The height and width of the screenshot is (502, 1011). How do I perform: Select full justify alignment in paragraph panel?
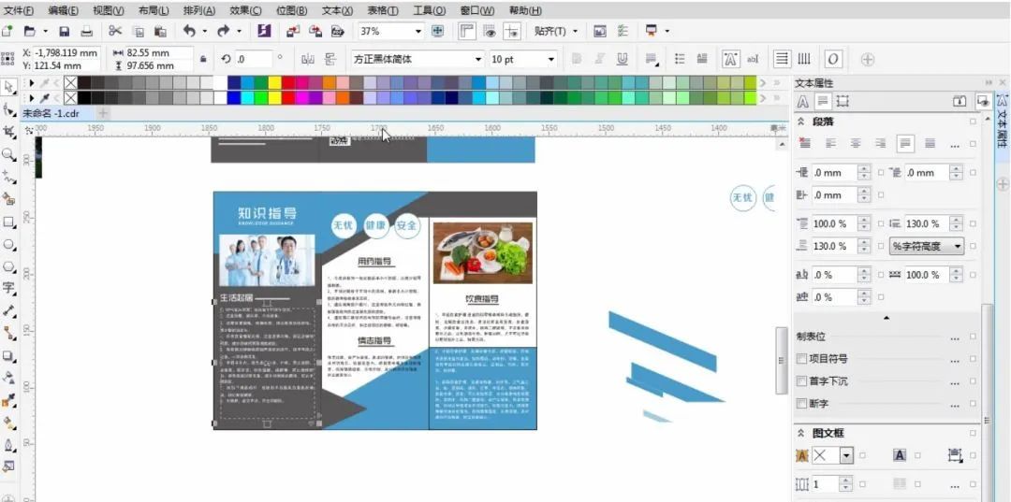tap(905, 144)
